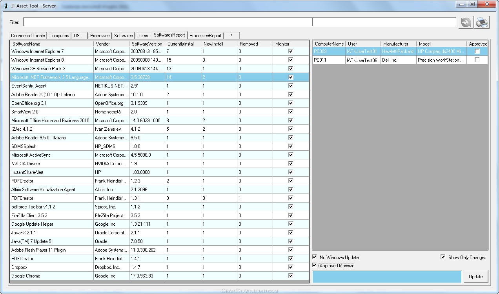Click the printer icon button
The width and height of the screenshot is (499, 294).
pyautogui.click(x=482, y=22)
